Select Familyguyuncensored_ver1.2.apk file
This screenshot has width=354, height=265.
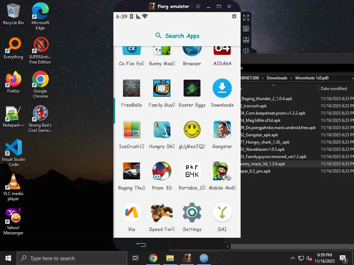pos(273,156)
